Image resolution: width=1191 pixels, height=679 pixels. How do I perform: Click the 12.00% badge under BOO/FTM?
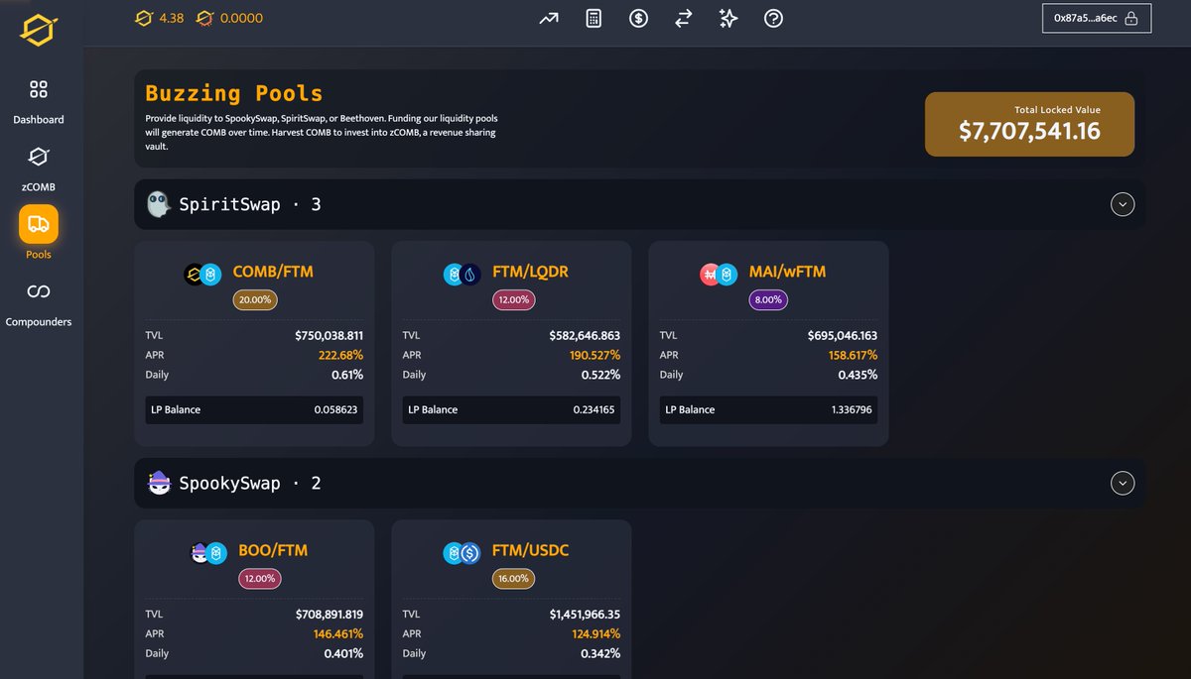tap(258, 578)
